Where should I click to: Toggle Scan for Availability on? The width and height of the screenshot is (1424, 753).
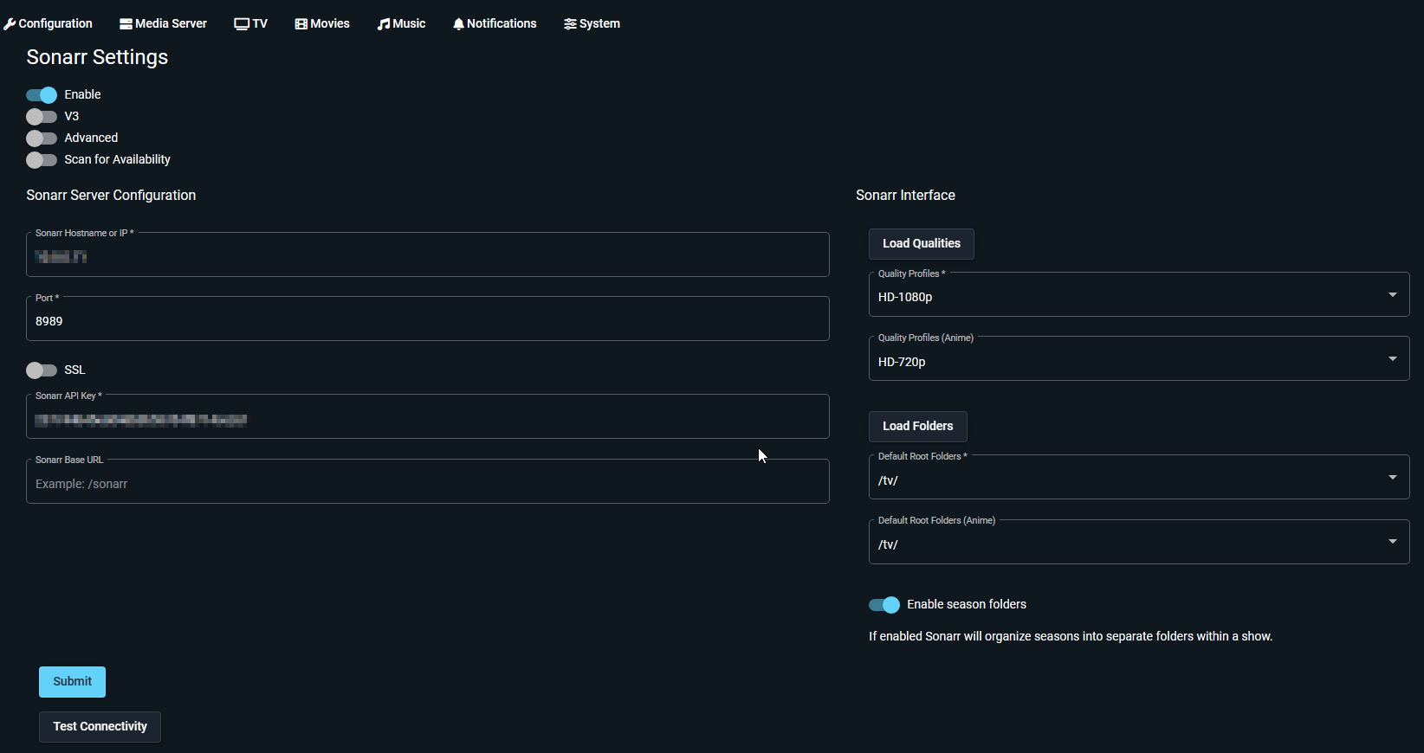[42, 160]
